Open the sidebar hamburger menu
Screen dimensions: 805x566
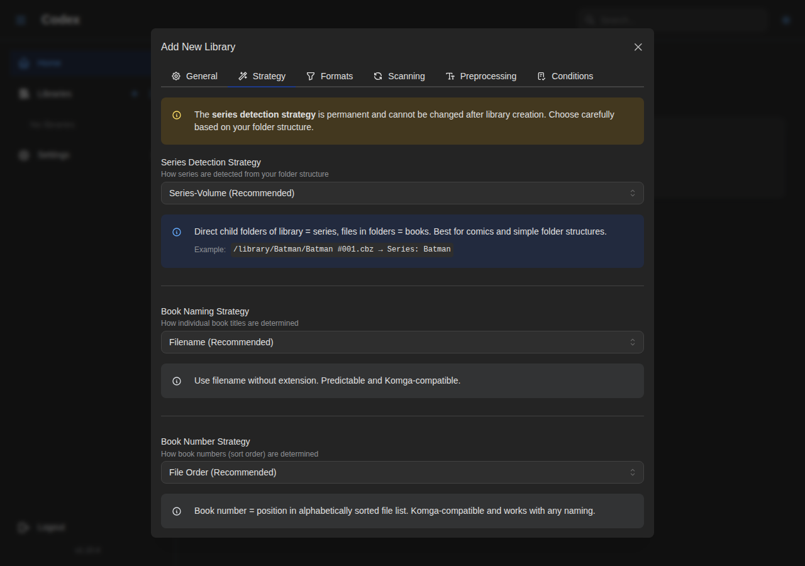click(20, 19)
